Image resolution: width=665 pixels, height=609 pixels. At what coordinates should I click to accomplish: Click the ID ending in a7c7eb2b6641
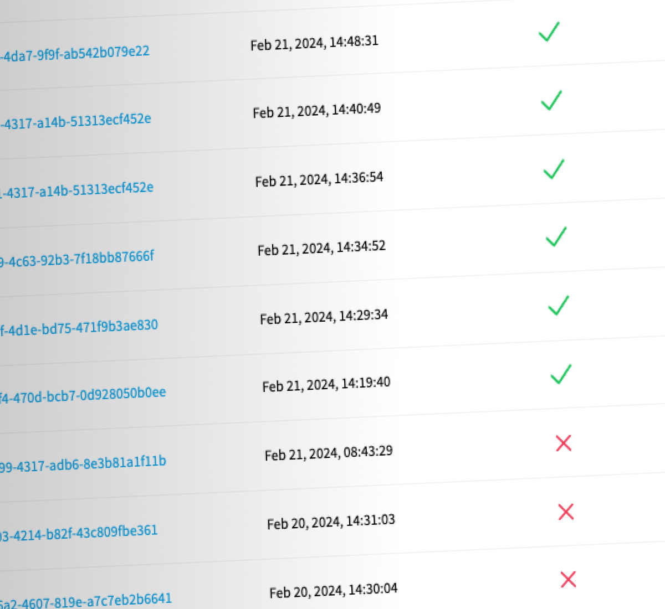point(86,598)
